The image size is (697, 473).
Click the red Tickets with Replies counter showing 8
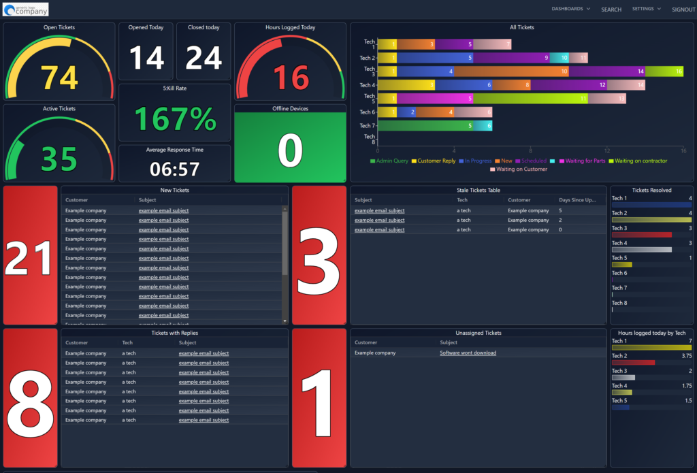[x=30, y=397]
